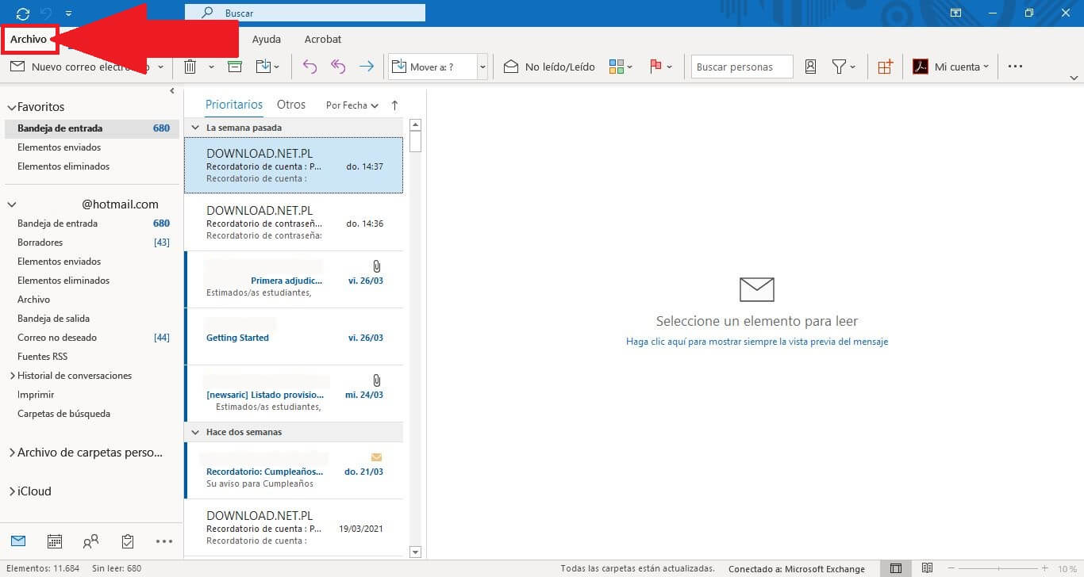This screenshot has height=577, width=1084.
Task: Click attachment paperclip on [newsaric] Listado message
Action: pyautogui.click(x=377, y=381)
